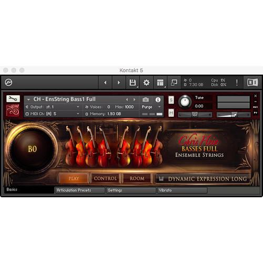Open the Dynamic Expression Long articulation selector
Screen dimensions: 263x263
click(x=203, y=179)
